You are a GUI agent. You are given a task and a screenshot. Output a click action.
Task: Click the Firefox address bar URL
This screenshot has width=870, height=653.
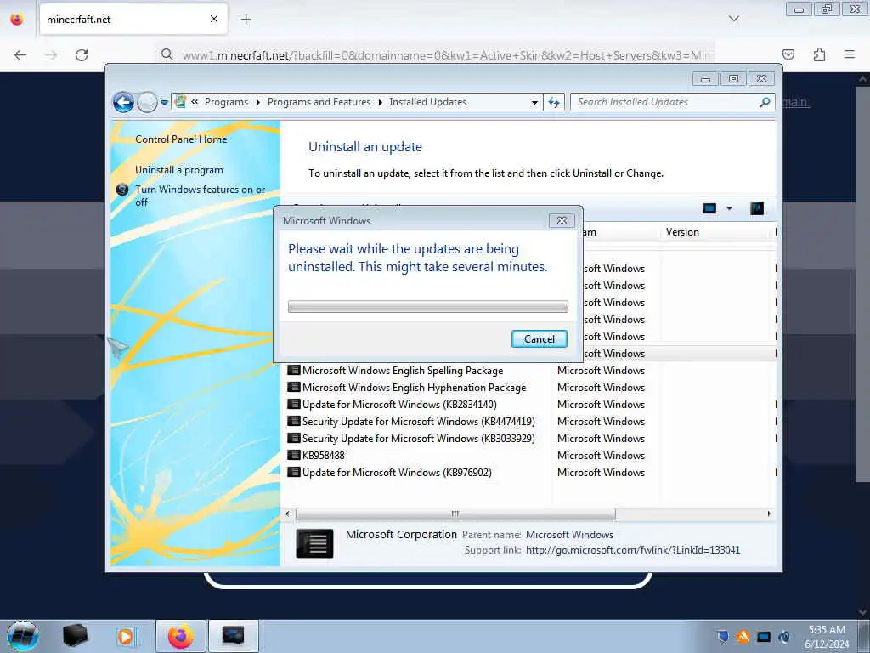coord(446,55)
